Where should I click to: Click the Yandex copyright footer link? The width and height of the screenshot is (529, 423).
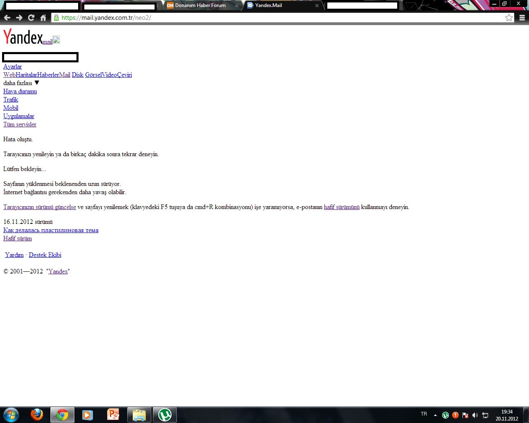click(58, 271)
